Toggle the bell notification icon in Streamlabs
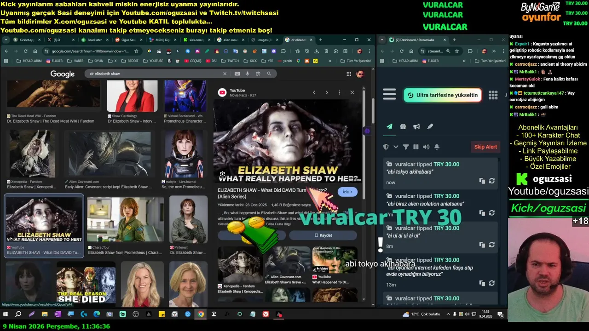 437,147
